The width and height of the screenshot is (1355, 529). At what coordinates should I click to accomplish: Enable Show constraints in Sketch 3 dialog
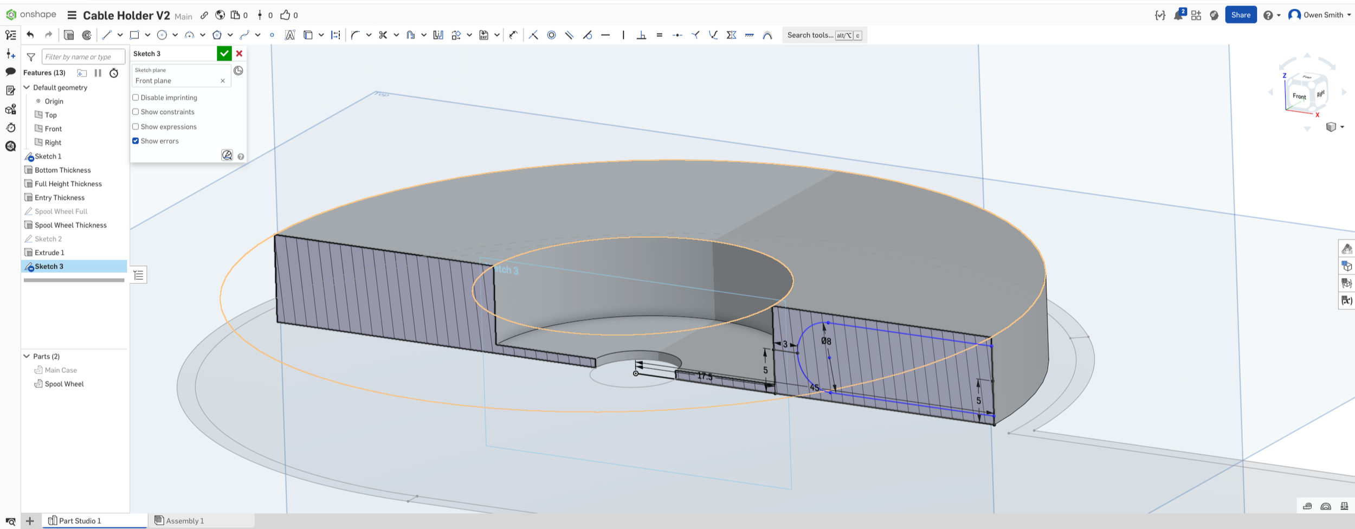(135, 112)
